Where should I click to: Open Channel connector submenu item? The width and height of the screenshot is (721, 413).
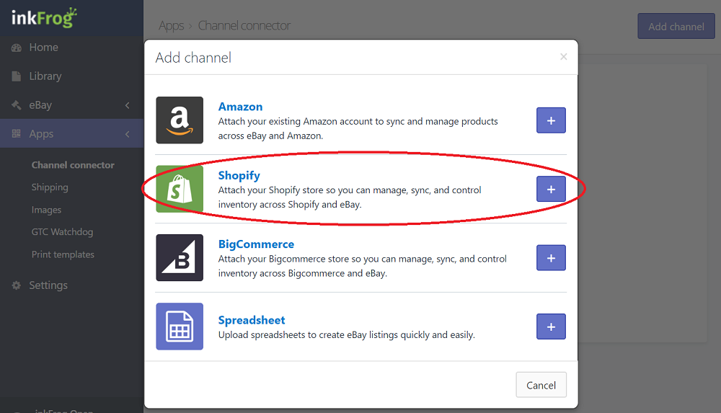pos(73,165)
